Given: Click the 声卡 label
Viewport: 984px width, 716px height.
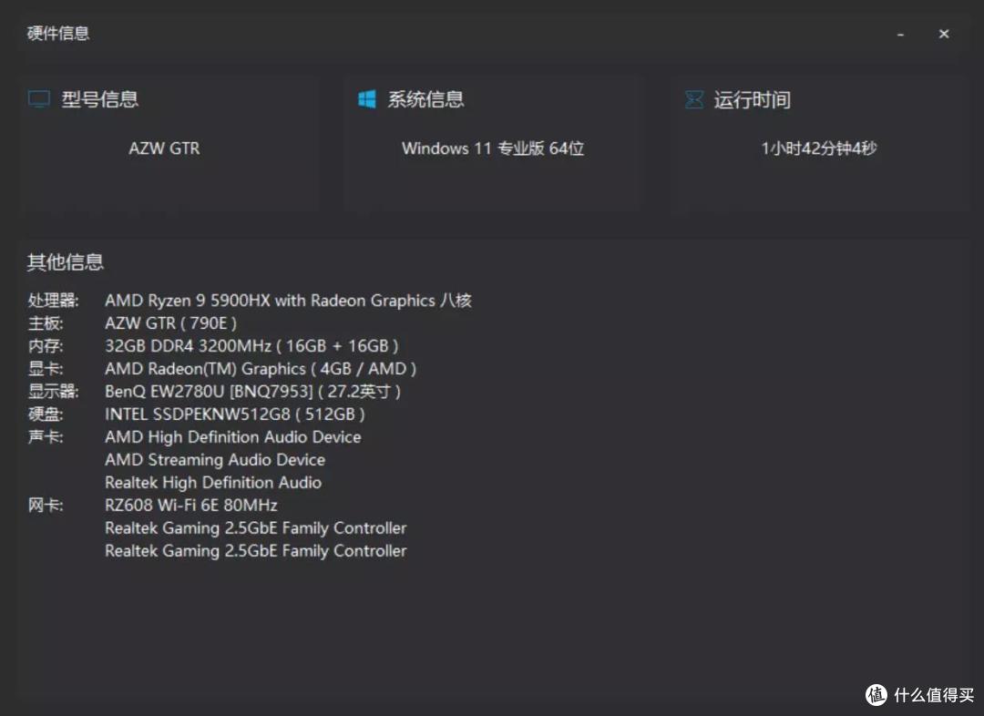Looking at the screenshot, I should [46, 436].
